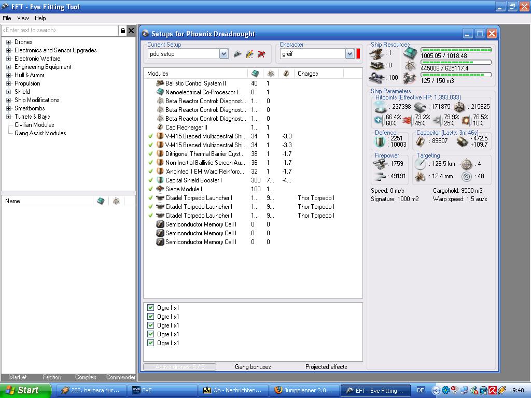Click the powergrid icon in Name list header
This screenshot has height=398, width=531.
(116, 201)
